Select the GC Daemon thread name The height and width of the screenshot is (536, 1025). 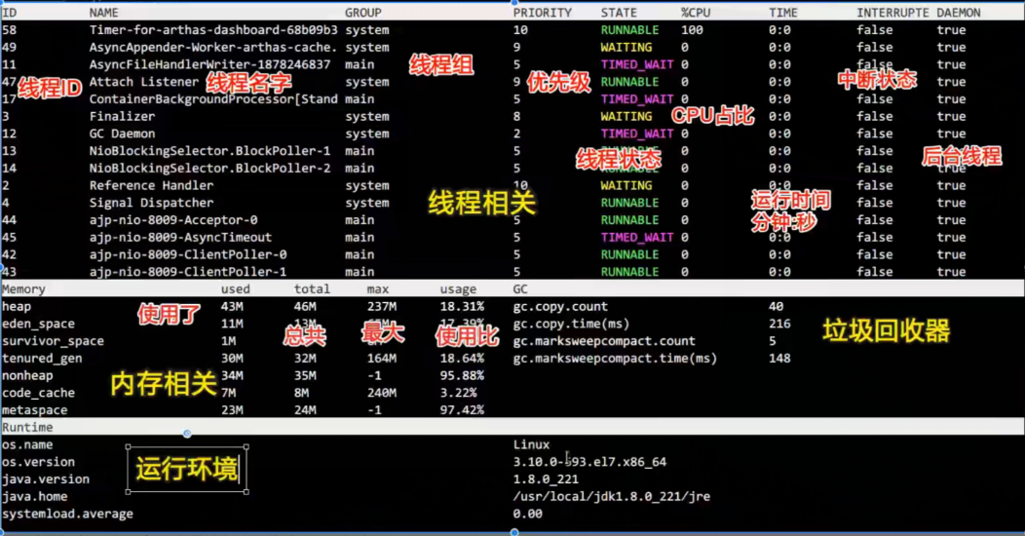[x=122, y=134]
